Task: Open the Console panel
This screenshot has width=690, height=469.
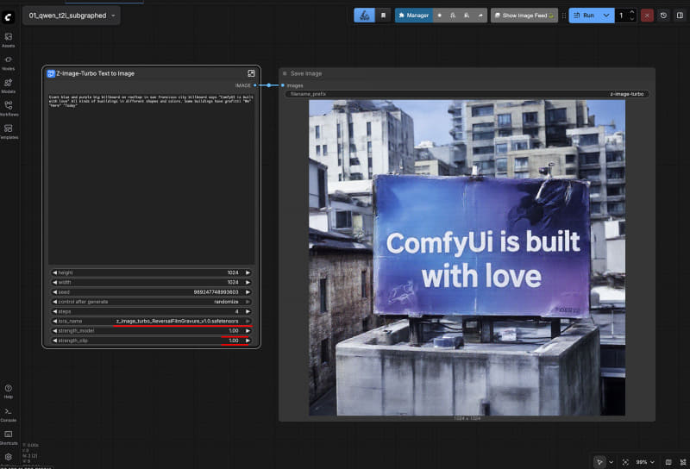Action: pos(8,414)
